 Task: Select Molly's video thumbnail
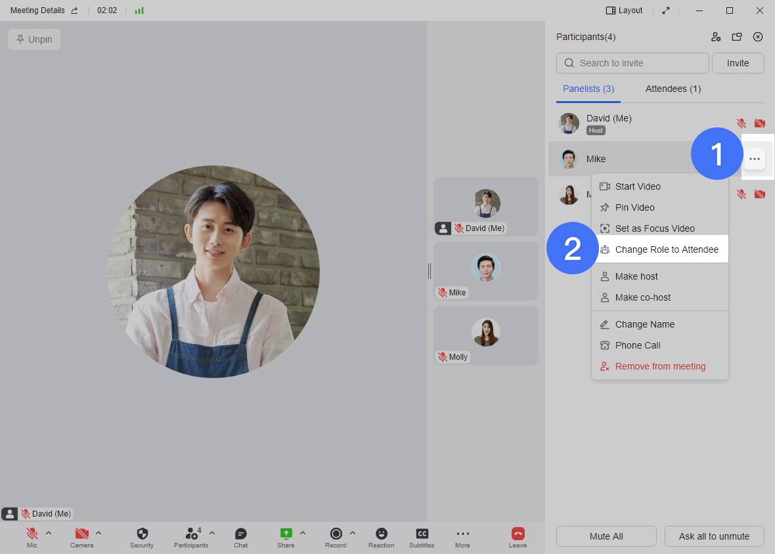(x=486, y=335)
